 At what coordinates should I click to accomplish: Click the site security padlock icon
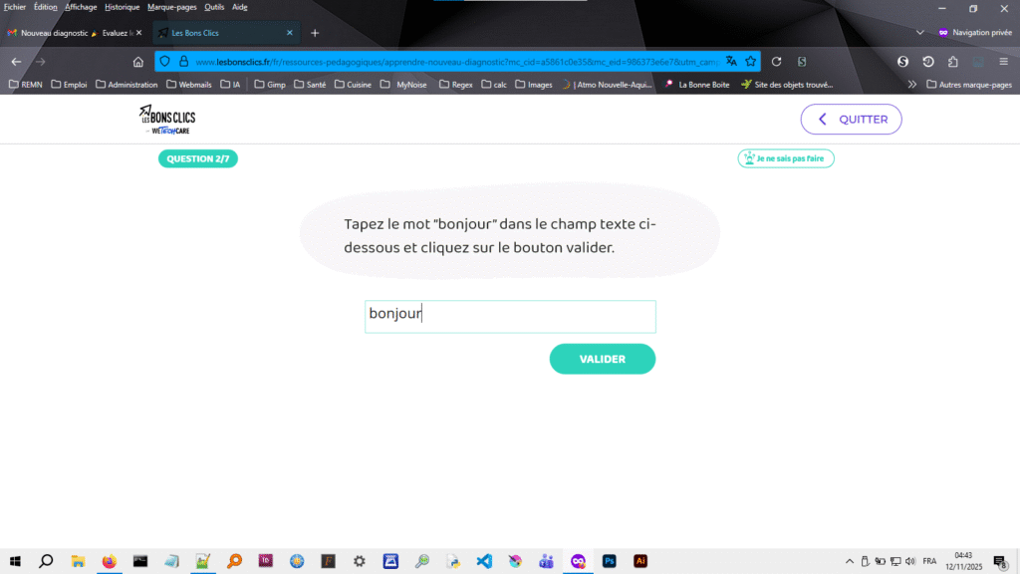click(183, 61)
